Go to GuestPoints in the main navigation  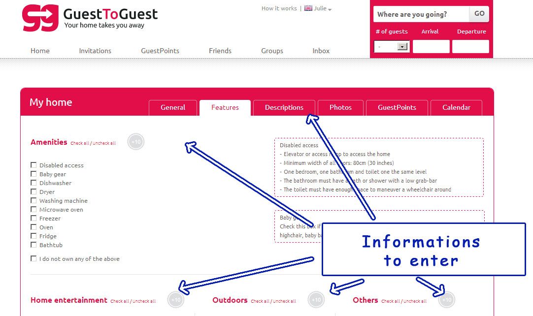(x=160, y=51)
